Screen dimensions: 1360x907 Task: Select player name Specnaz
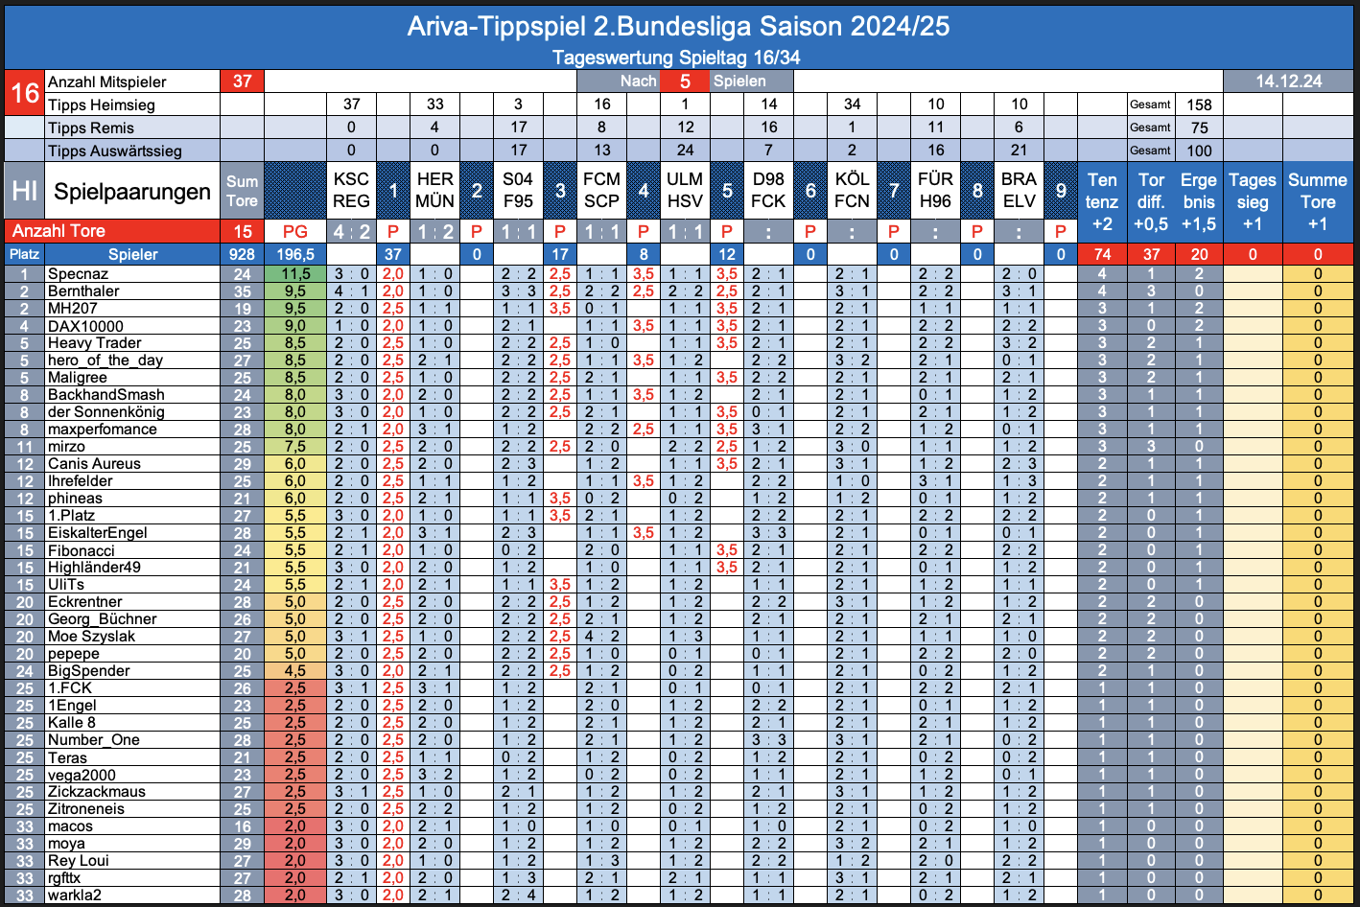tap(132, 274)
